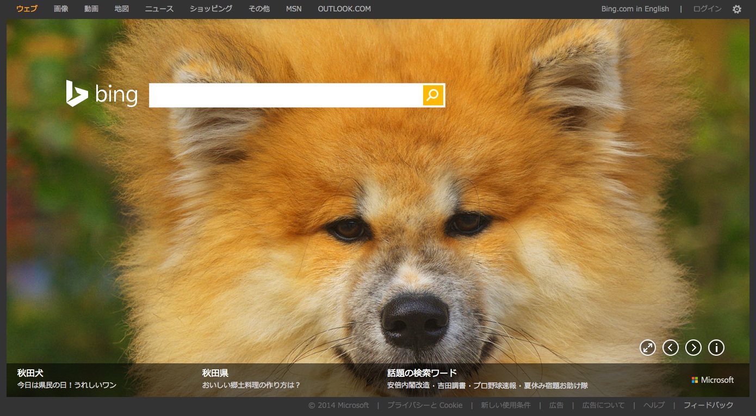Open the ニュース (News) menu item
This screenshot has width=756, height=416.
[159, 9]
